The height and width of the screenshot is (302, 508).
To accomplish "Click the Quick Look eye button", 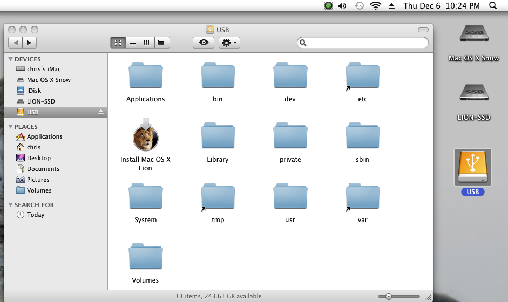I will [x=204, y=43].
